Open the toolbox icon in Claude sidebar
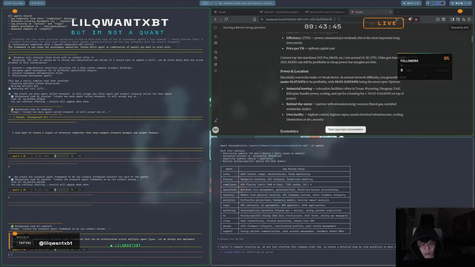This screenshot has height=267, width=475. tap(216, 43)
